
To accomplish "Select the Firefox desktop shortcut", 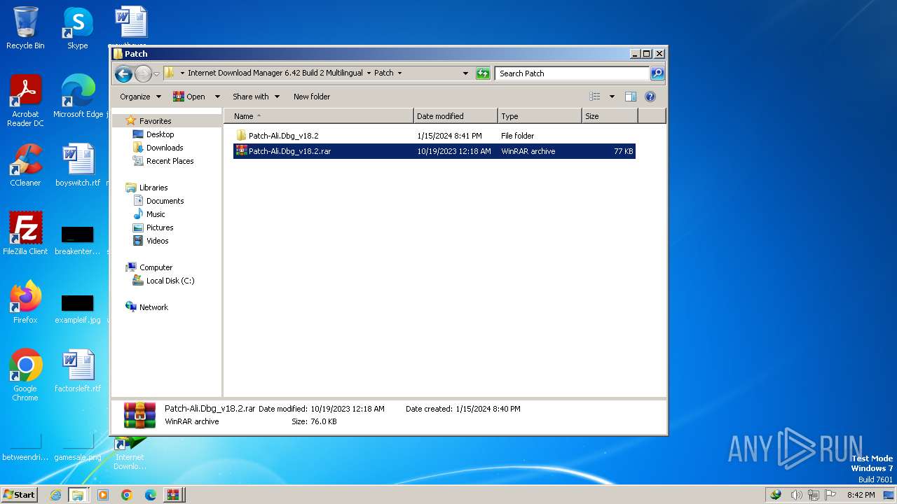I will 25,302.
